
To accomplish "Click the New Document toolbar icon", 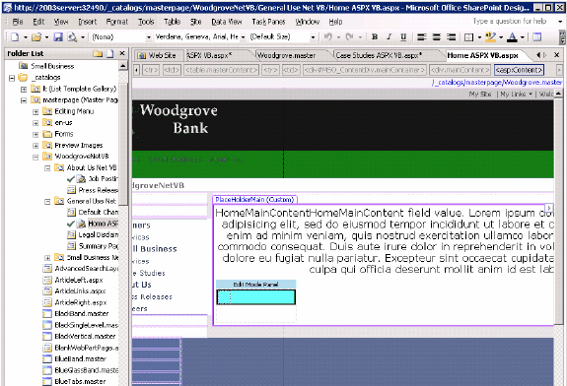I will click(15, 36).
